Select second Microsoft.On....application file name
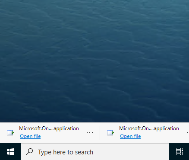This screenshot has height=160, width=189. 149,128
